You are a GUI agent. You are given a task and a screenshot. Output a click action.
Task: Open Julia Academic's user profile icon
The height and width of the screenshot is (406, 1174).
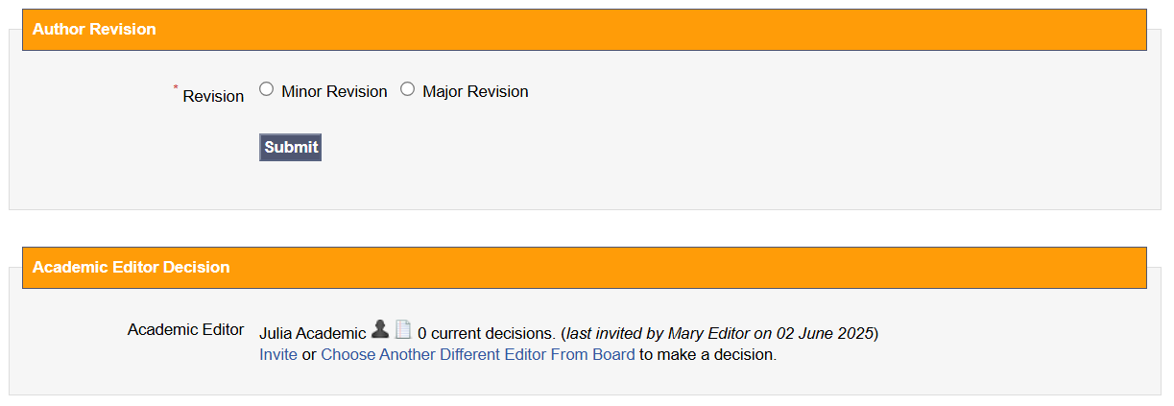[x=380, y=330]
